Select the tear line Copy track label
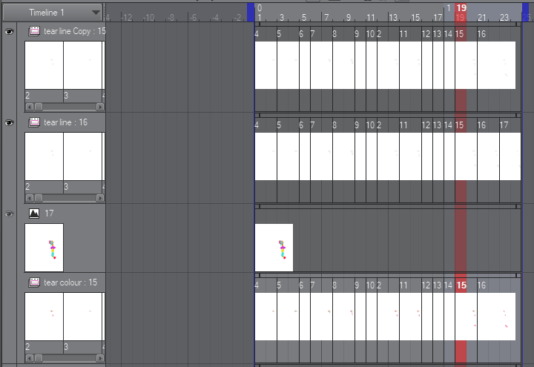Viewport: 534px width, 367px height. click(x=74, y=31)
